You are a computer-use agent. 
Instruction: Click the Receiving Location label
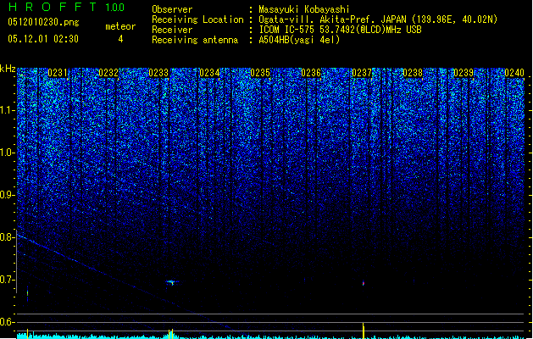(x=197, y=19)
